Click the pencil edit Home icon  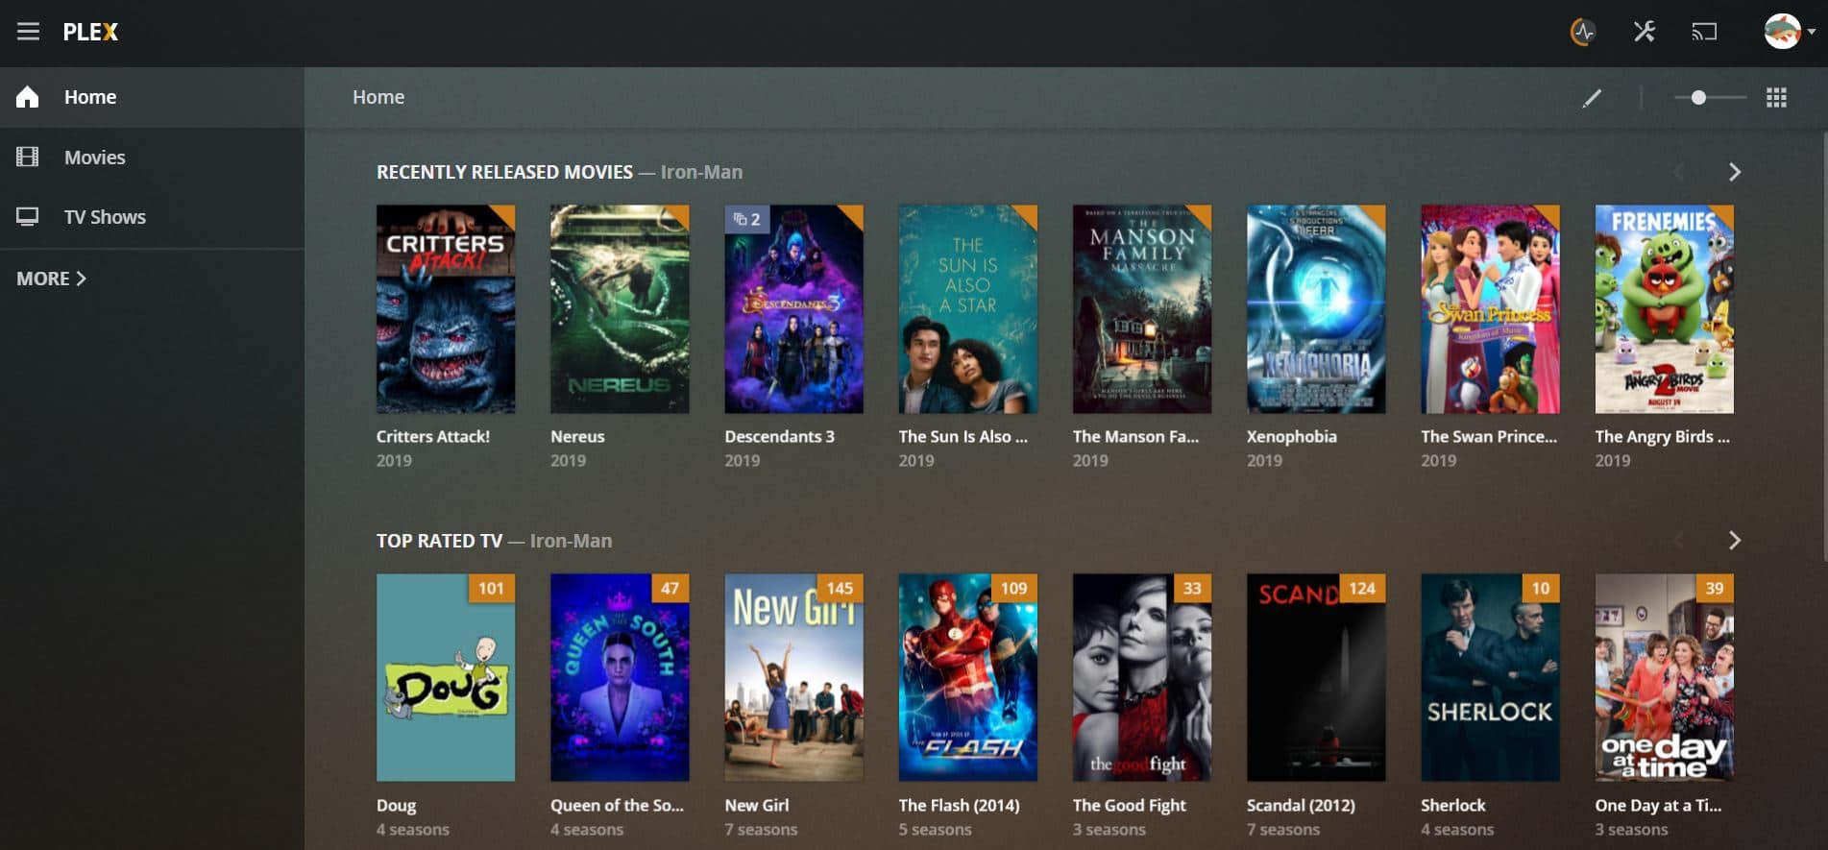click(1592, 98)
